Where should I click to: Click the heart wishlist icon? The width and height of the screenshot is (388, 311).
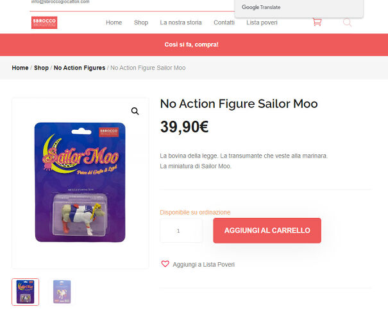tap(165, 264)
